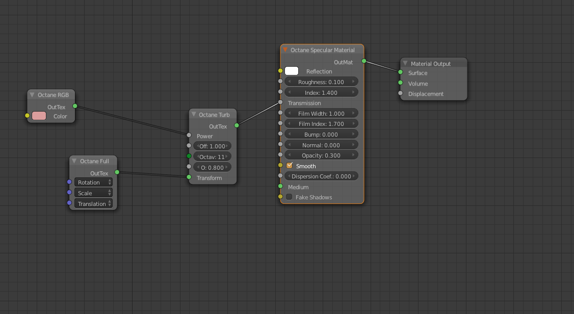The height and width of the screenshot is (314, 574).
Task: Click the O: 0.800 input socket on Octane Turb
Action: [189, 167]
